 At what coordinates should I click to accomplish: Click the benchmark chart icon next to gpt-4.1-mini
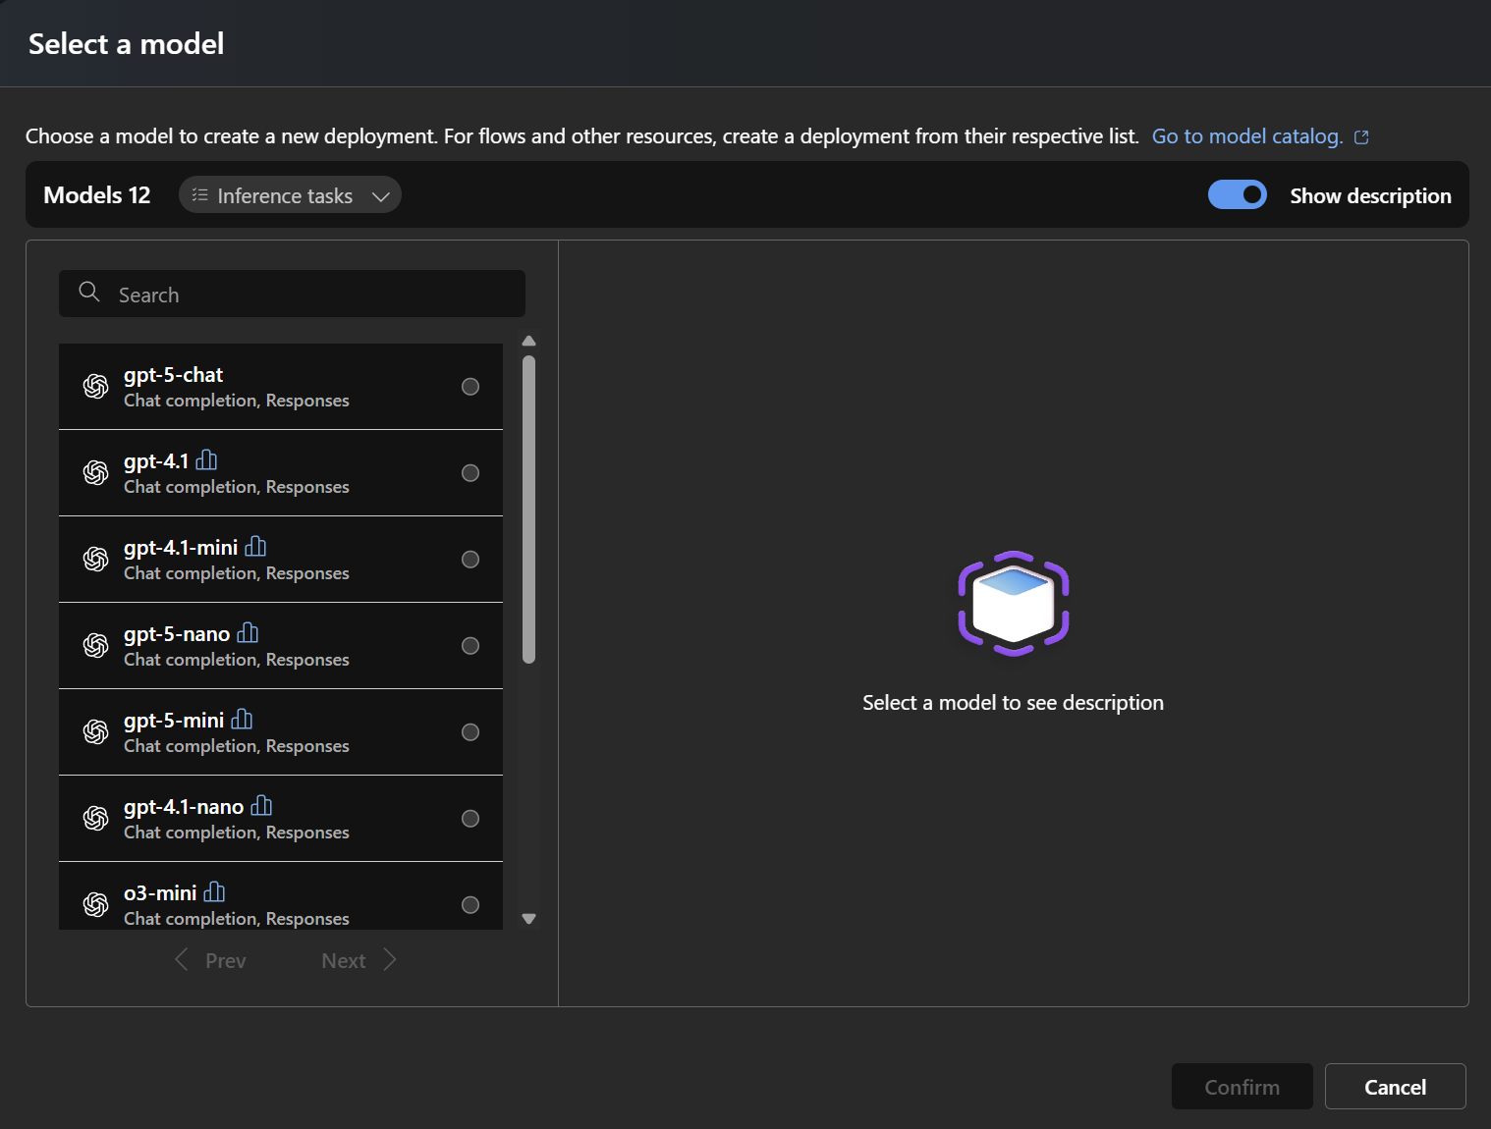255,547
